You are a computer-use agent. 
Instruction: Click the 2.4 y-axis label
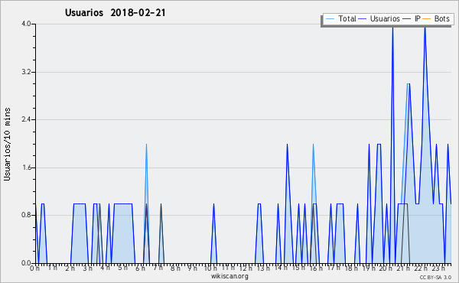26,119
